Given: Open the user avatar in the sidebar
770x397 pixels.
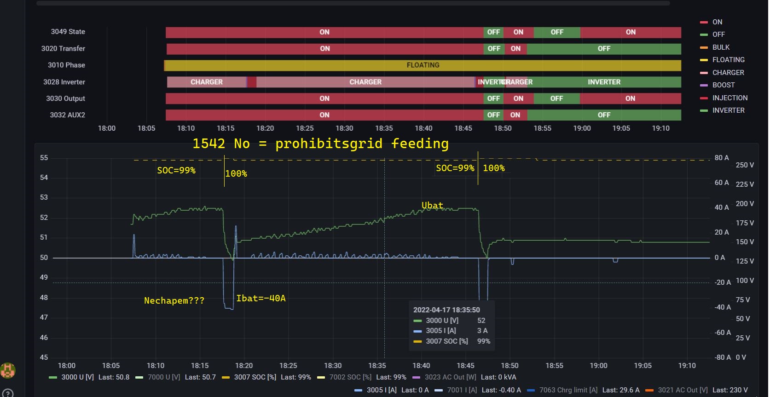Looking at the screenshot, I should click(7, 370).
